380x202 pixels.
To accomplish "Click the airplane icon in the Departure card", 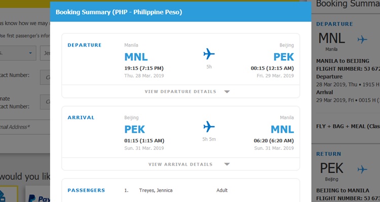I will 209,54.
